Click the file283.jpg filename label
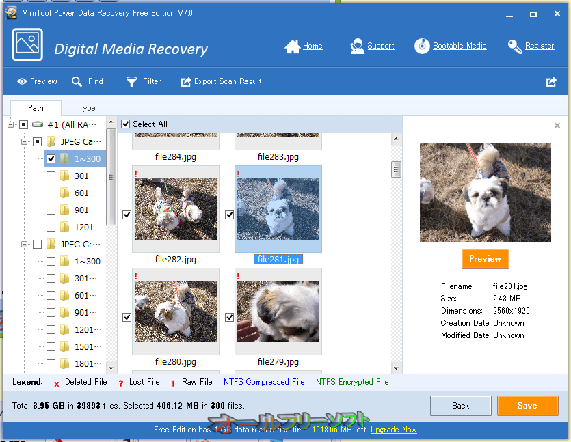The height and width of the screenshot is (442, 571). tap(278, 157)
